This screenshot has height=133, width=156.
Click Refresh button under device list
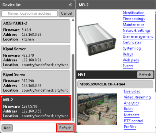coord(65,128)
